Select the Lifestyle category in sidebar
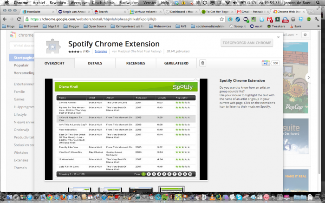325x203 pixels. pos(20,114)
